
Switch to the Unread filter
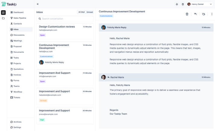[90, 12]
